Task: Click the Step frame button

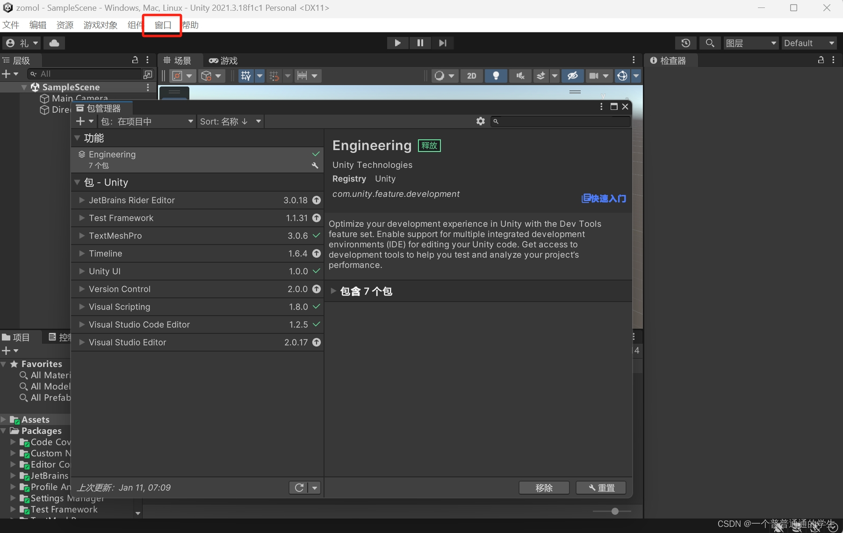Action: coord(442,43)
